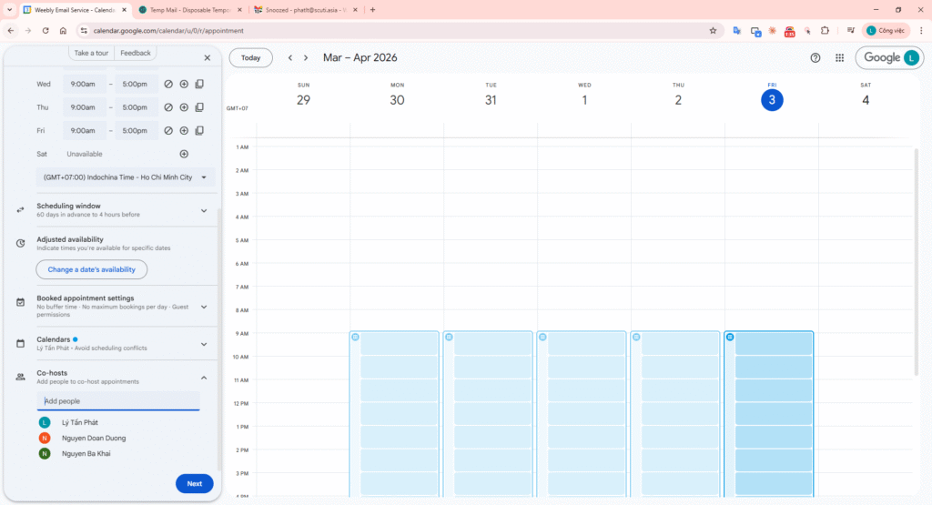Select Nguyen Doan Duong as co-host
The width and height of the screenshot is (932, 505).
pos(94,438)
